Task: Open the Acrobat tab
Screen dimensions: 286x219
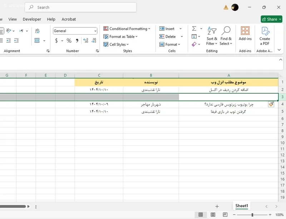Action: coord(69,19)
